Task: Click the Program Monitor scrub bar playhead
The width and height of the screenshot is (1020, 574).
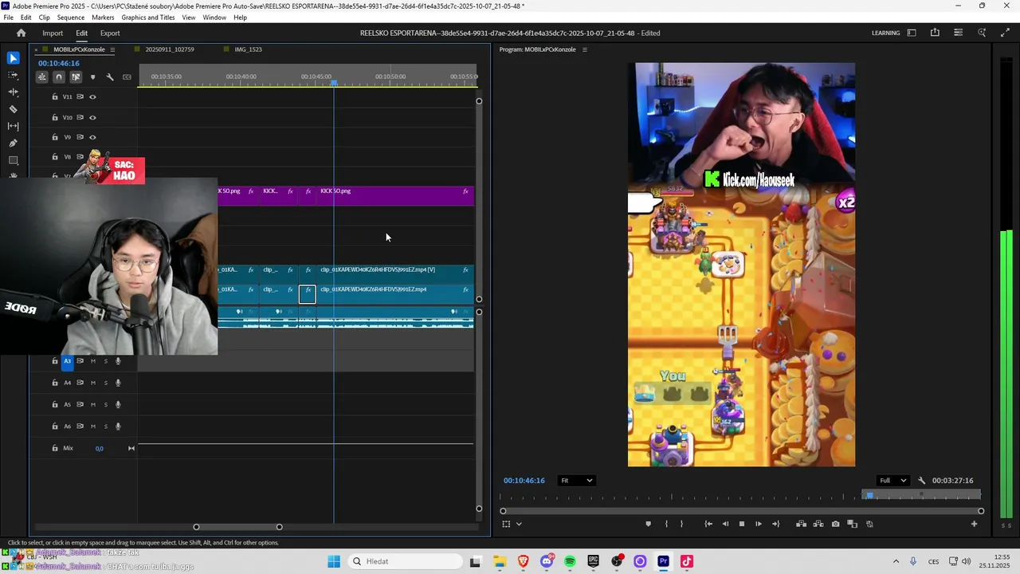Action: point(869,495)
